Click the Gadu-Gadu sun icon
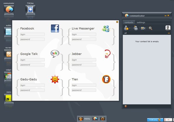This screenshot has height=122, width=174. click(x=55, y=79)
